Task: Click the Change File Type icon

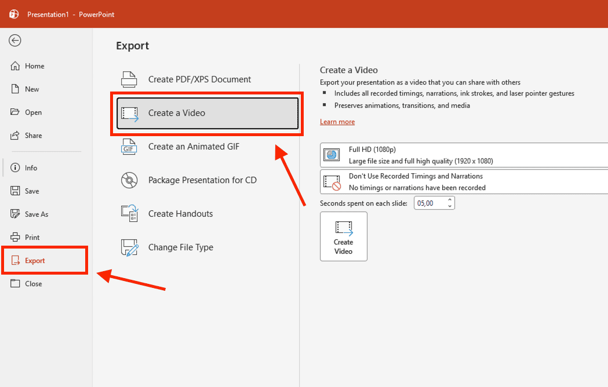Action: (129, 247)
